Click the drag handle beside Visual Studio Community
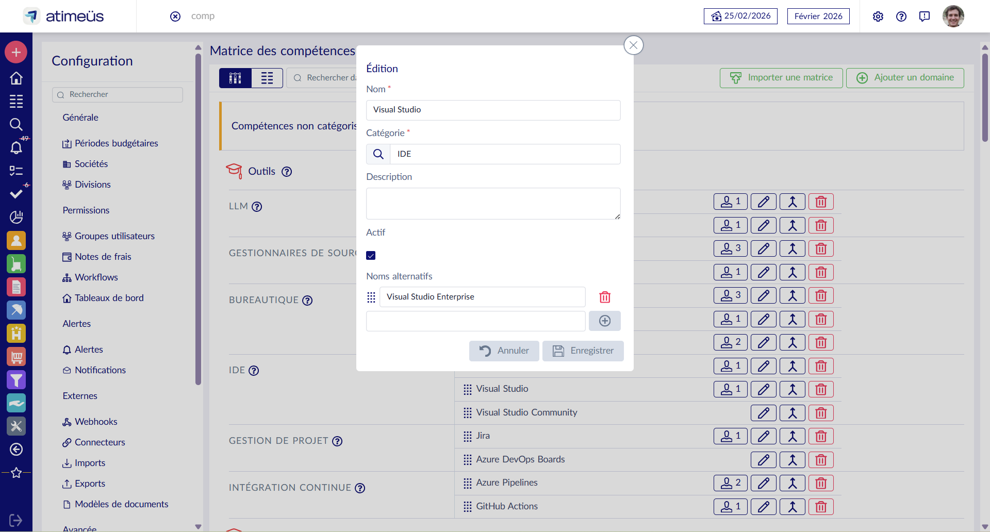Viewport: 990px width, 532px height. 468,413
